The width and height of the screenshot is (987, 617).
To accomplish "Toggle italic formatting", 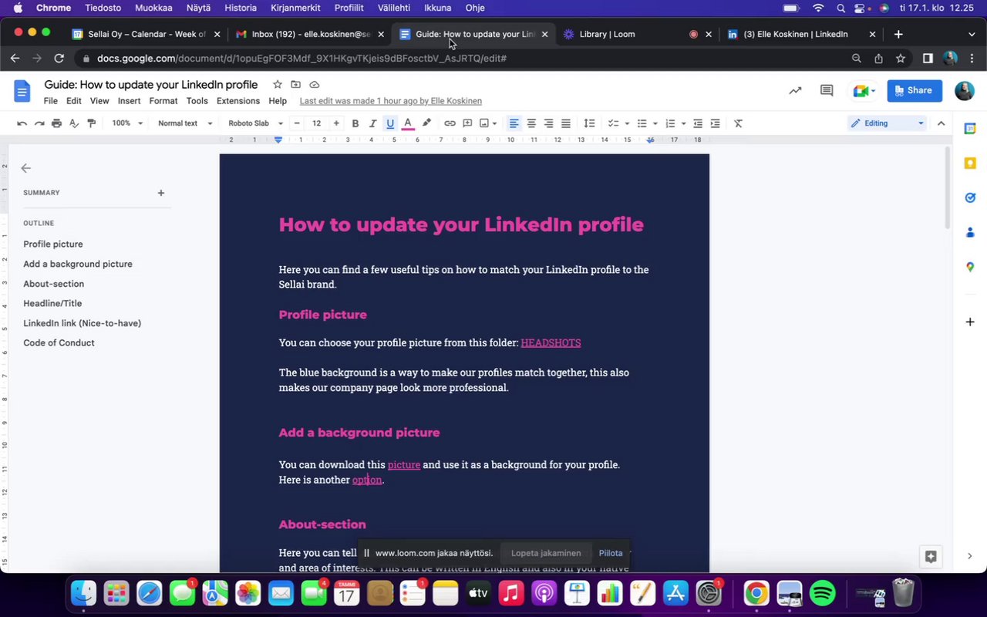I will (x=372, y=123).
